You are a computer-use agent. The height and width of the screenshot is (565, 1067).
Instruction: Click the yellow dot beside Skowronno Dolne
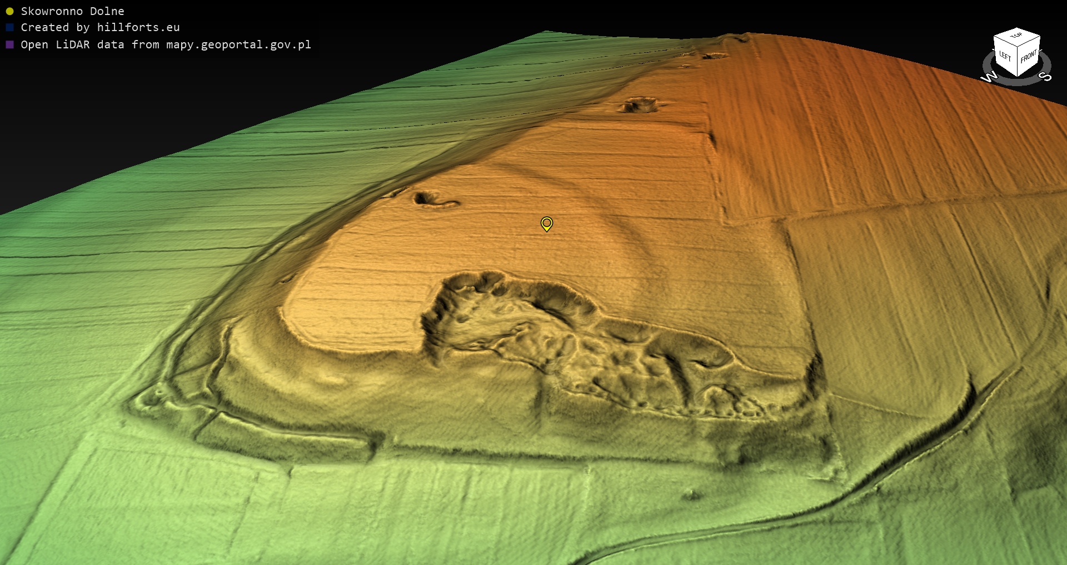tap(9, 11)
